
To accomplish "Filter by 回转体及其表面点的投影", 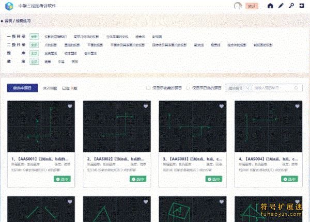I will pyautogui.click(x=169, y=45).
